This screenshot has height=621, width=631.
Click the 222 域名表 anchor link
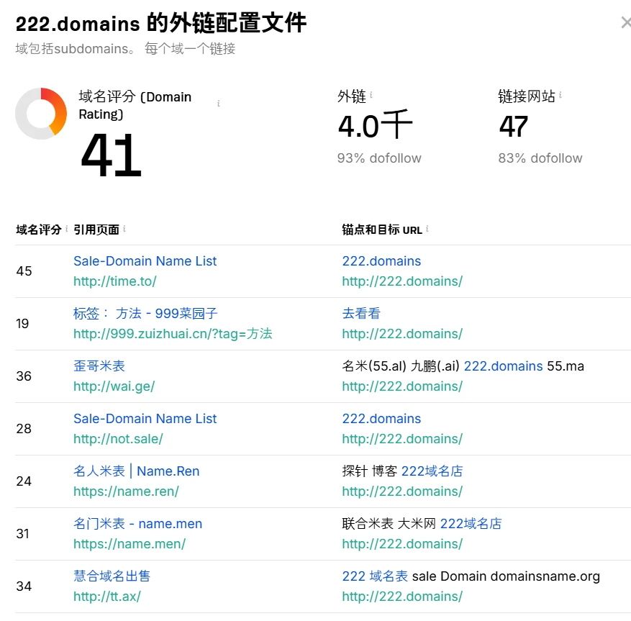pos(375,576)
